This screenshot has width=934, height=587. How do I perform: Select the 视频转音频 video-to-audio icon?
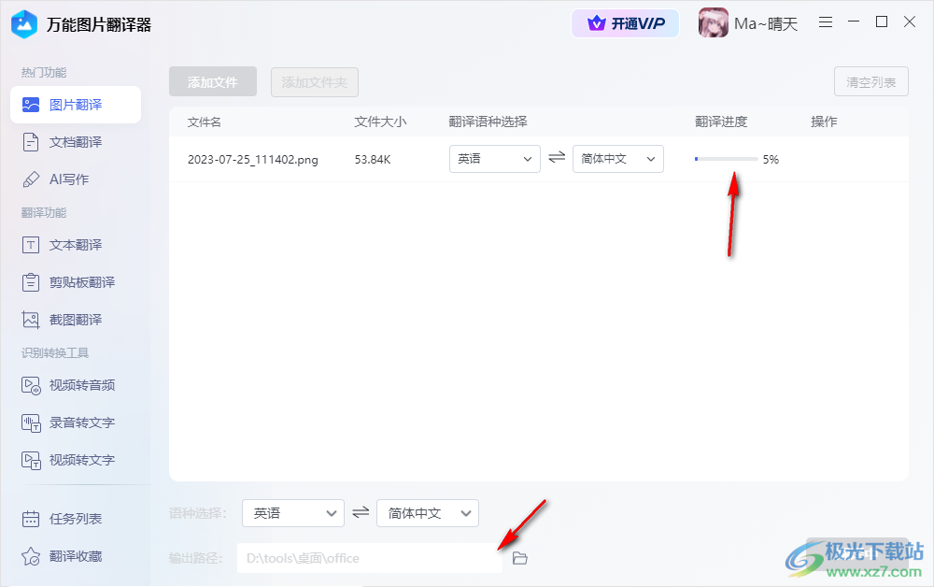[x=31, y=386]
